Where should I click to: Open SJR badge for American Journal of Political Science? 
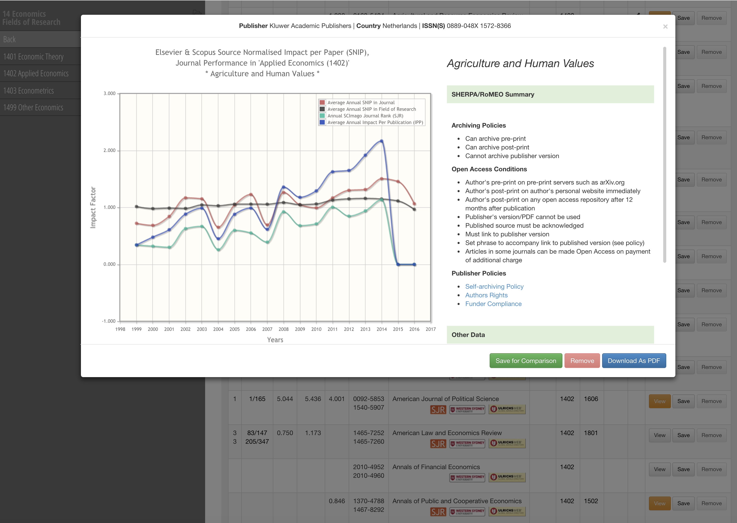click(x=438, y=410)
